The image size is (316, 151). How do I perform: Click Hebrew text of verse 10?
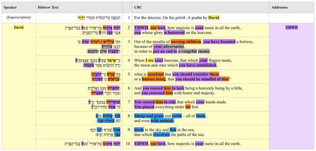(x=92, y=144)
